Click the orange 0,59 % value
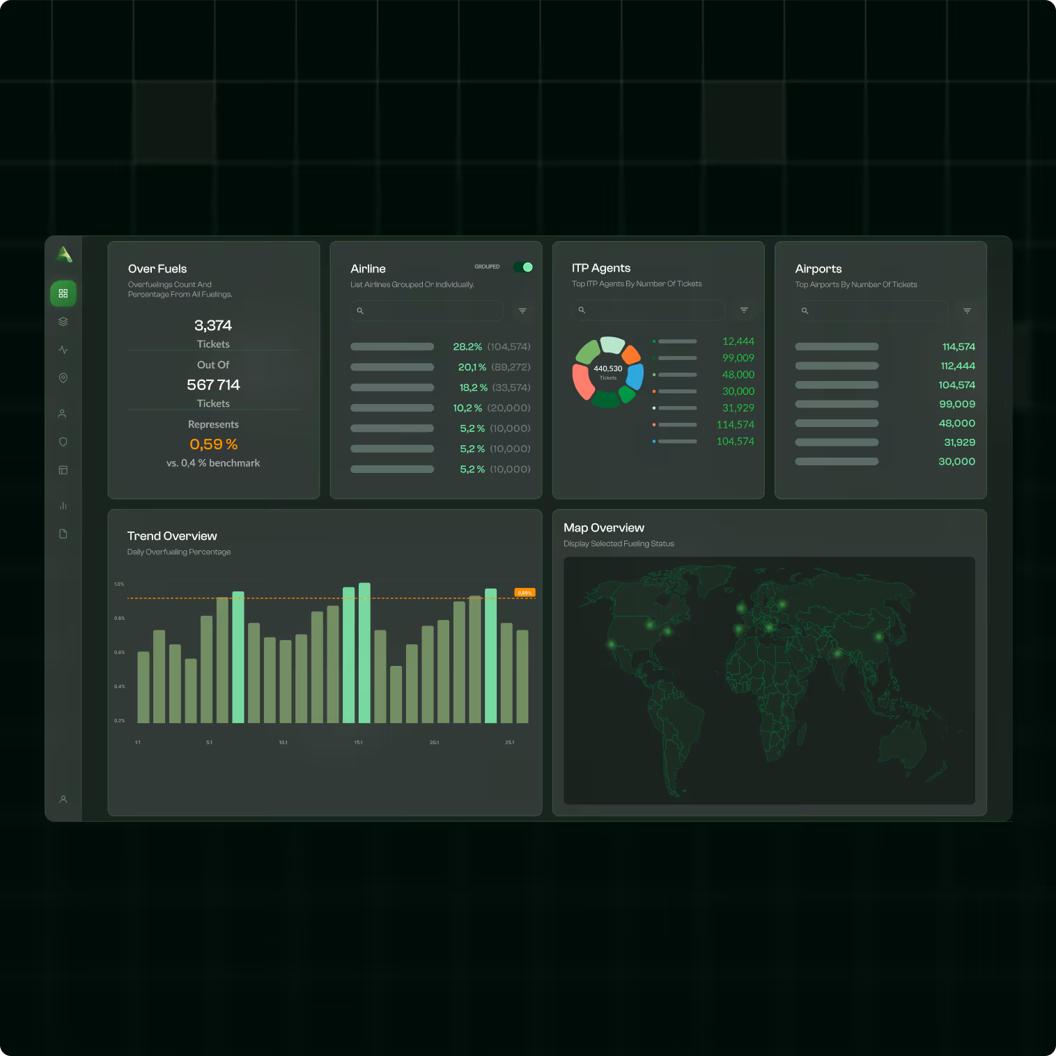This screenshot has width=1056, height=1056. pyautogui.click(x=214, y=444)
